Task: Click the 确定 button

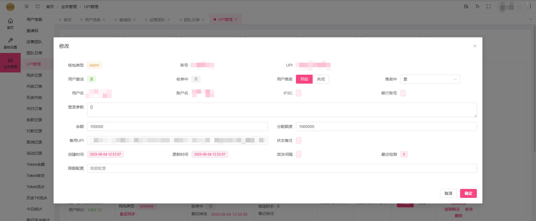Action: click(x=468, y=193)
